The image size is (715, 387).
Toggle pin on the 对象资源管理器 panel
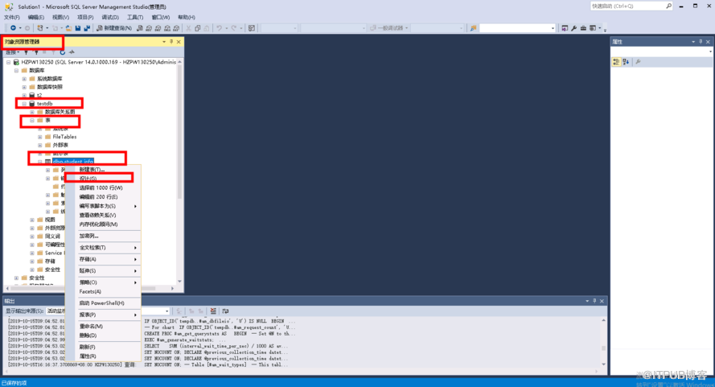tap(171, 41)
